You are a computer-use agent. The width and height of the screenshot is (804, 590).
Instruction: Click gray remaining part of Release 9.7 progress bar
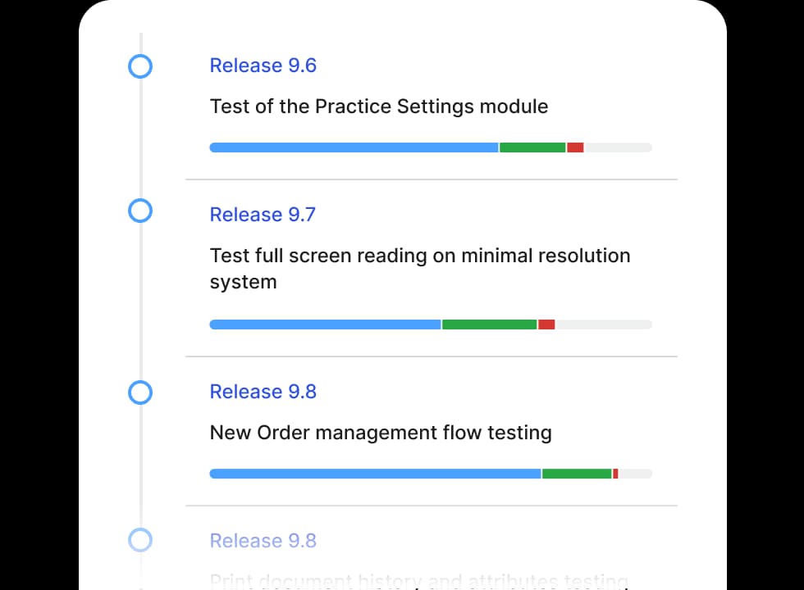[x=603, y=324]
